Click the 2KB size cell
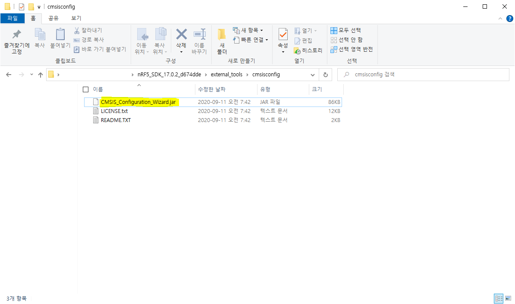The height and width of the screenshot is (304, 515). pyautogui.click(x=335, y=120)
